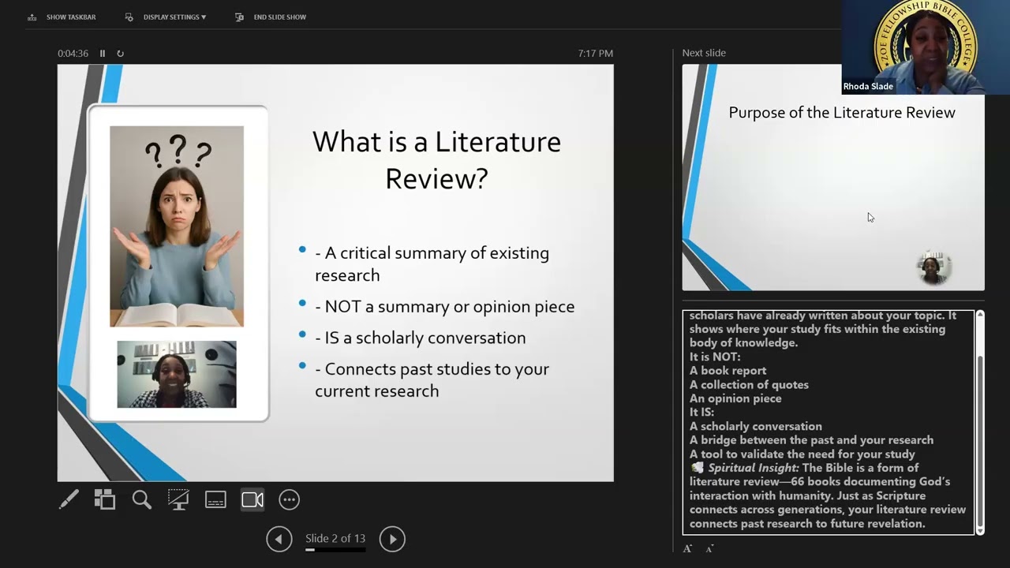Click the elapsed time 0:04:36

click(x=73, y=54)
